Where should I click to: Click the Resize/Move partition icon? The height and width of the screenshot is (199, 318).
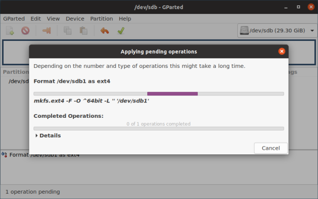pyautogui.click(x=46, y=31)
